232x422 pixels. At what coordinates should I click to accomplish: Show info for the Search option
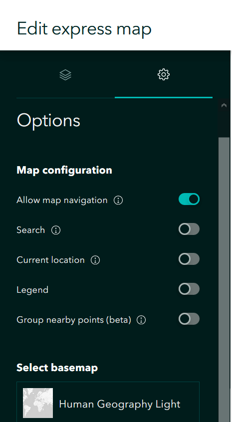point(56,230)
